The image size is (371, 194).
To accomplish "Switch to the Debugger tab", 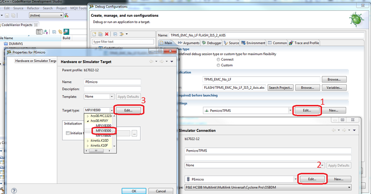I will (x=212, y=43).
